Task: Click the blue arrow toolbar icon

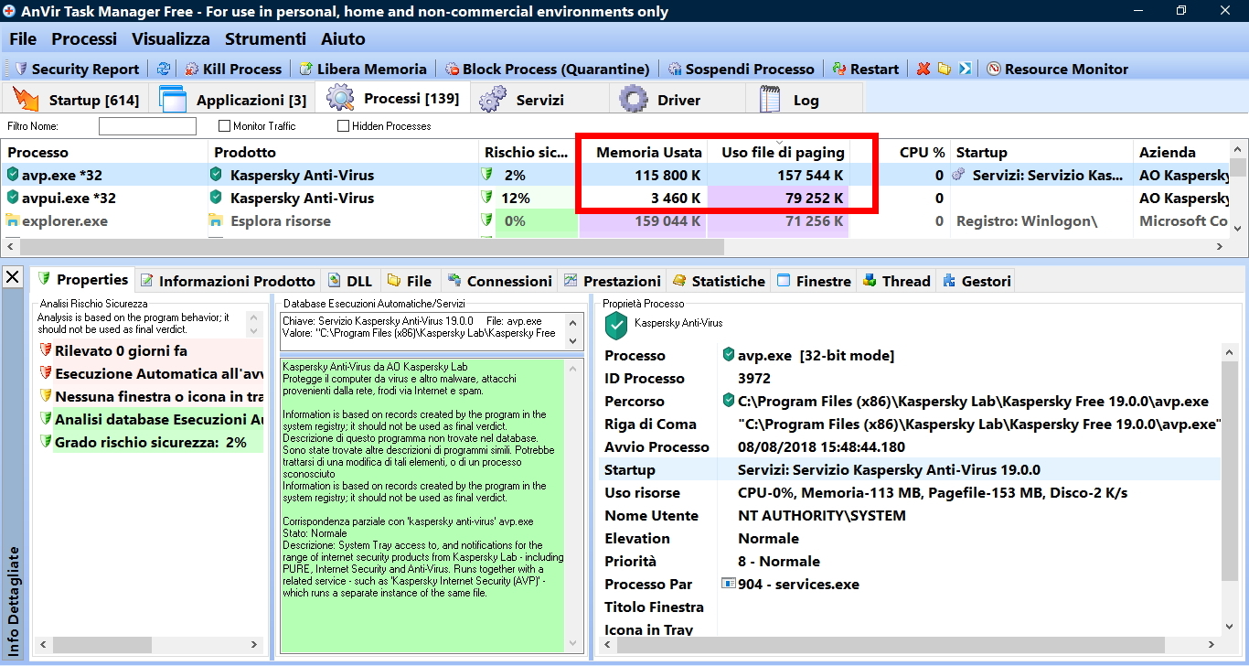Action: [x=965, y=69]
